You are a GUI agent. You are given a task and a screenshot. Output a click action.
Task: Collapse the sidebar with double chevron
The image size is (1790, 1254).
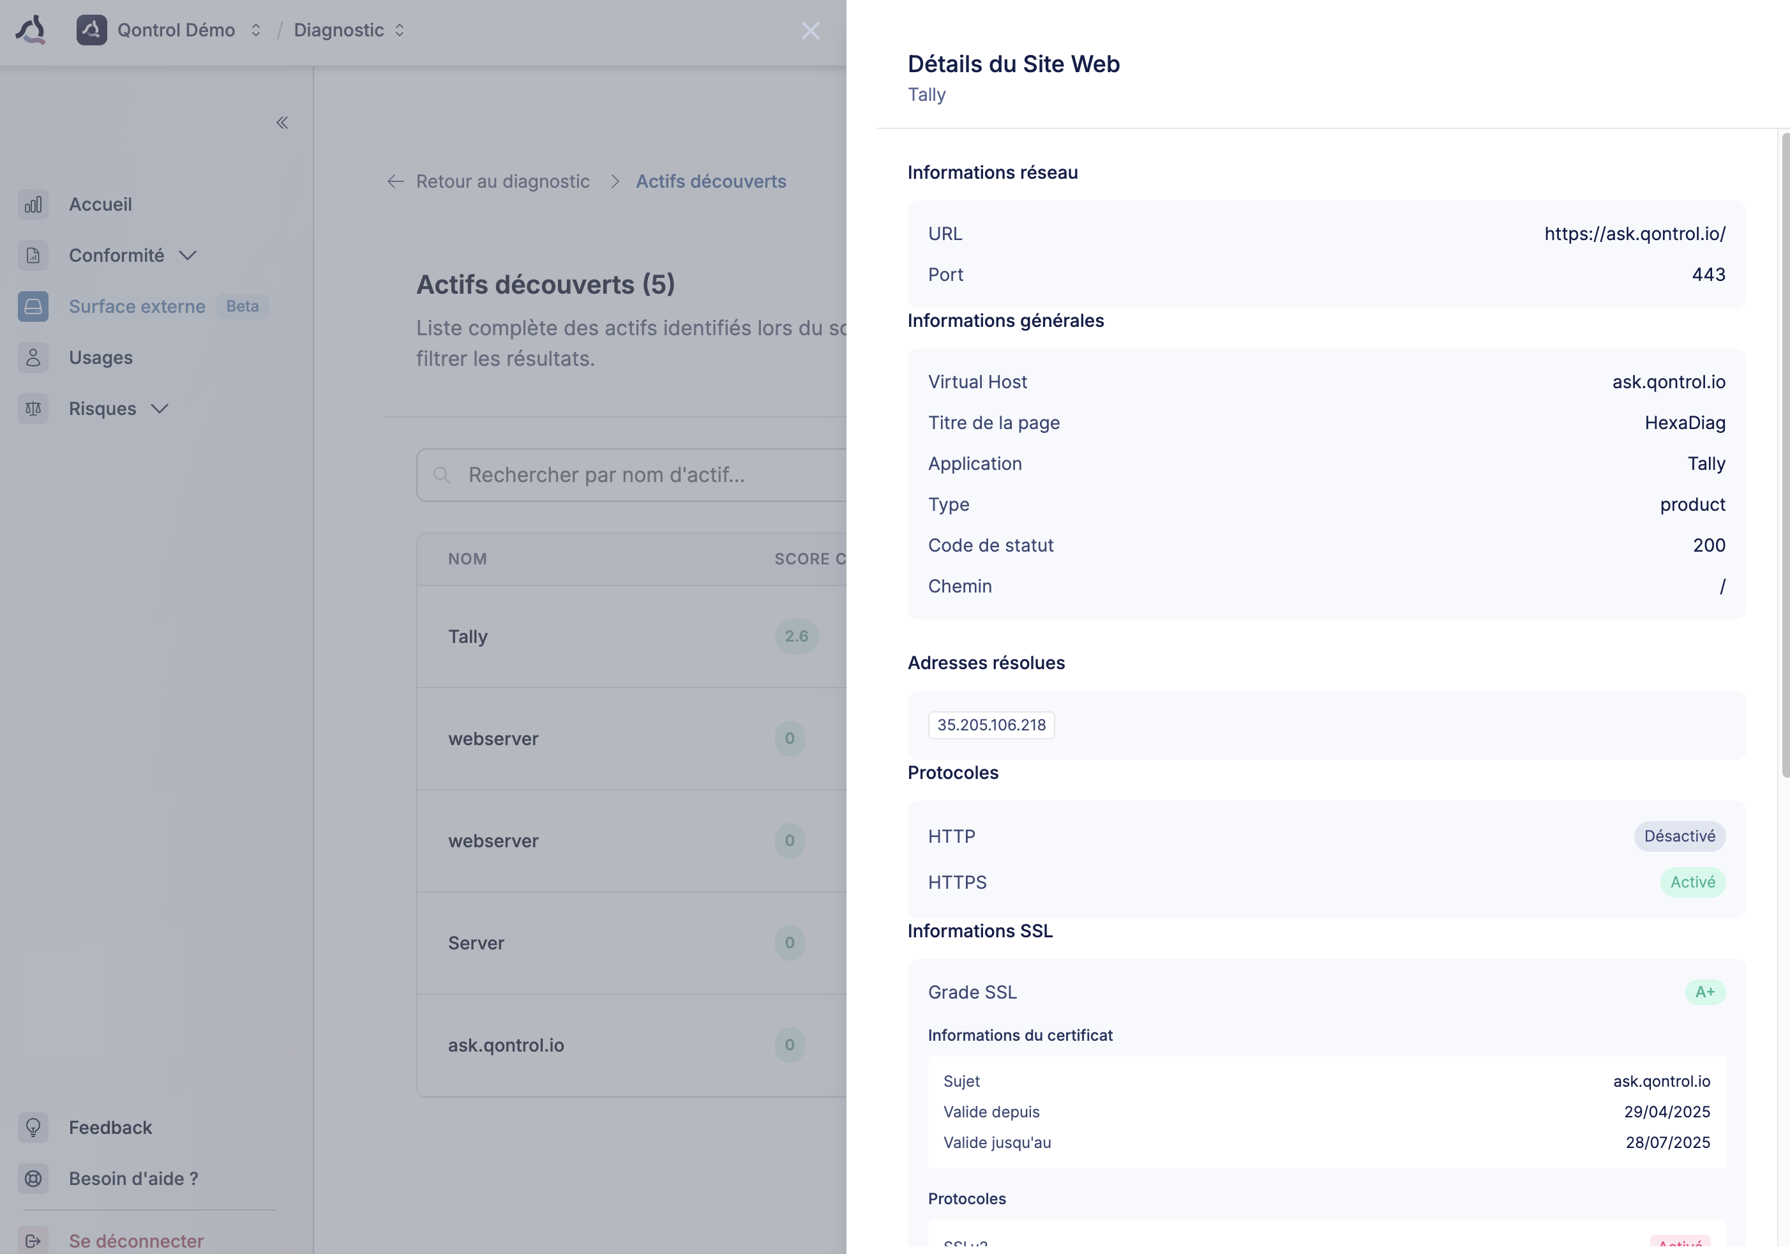click(x=282, y=123)
